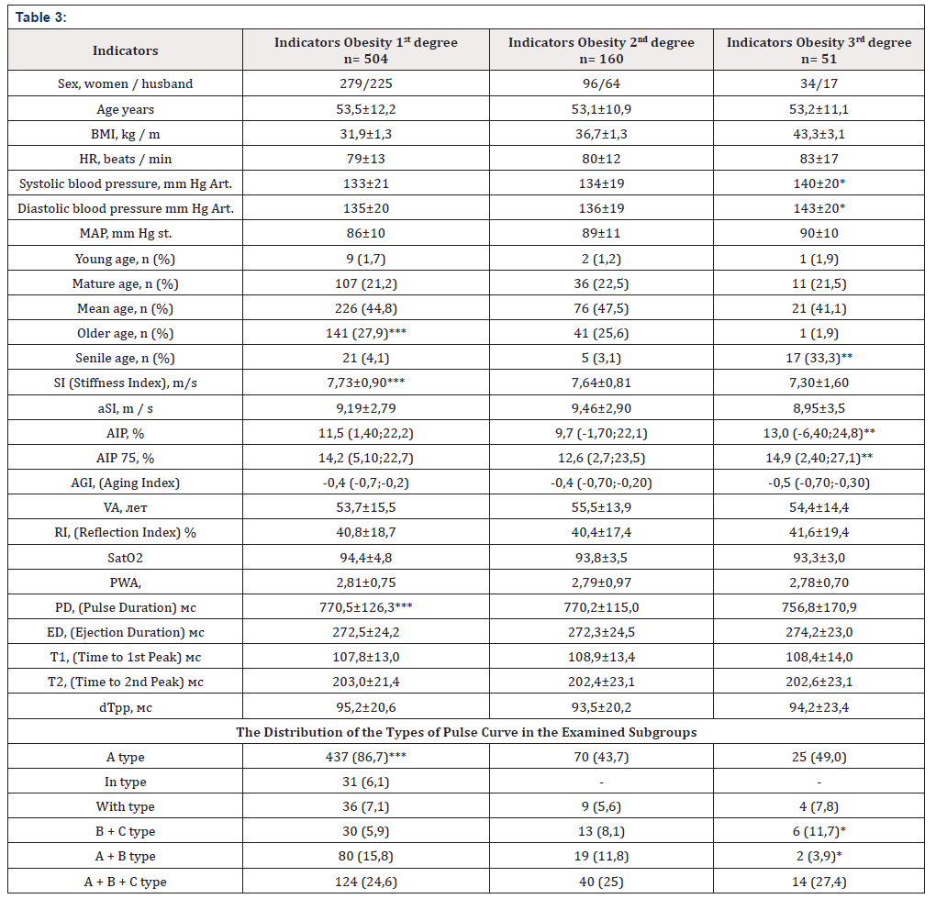
Task: Select the 'A + B + C type' row label
Action: (126, 882)
